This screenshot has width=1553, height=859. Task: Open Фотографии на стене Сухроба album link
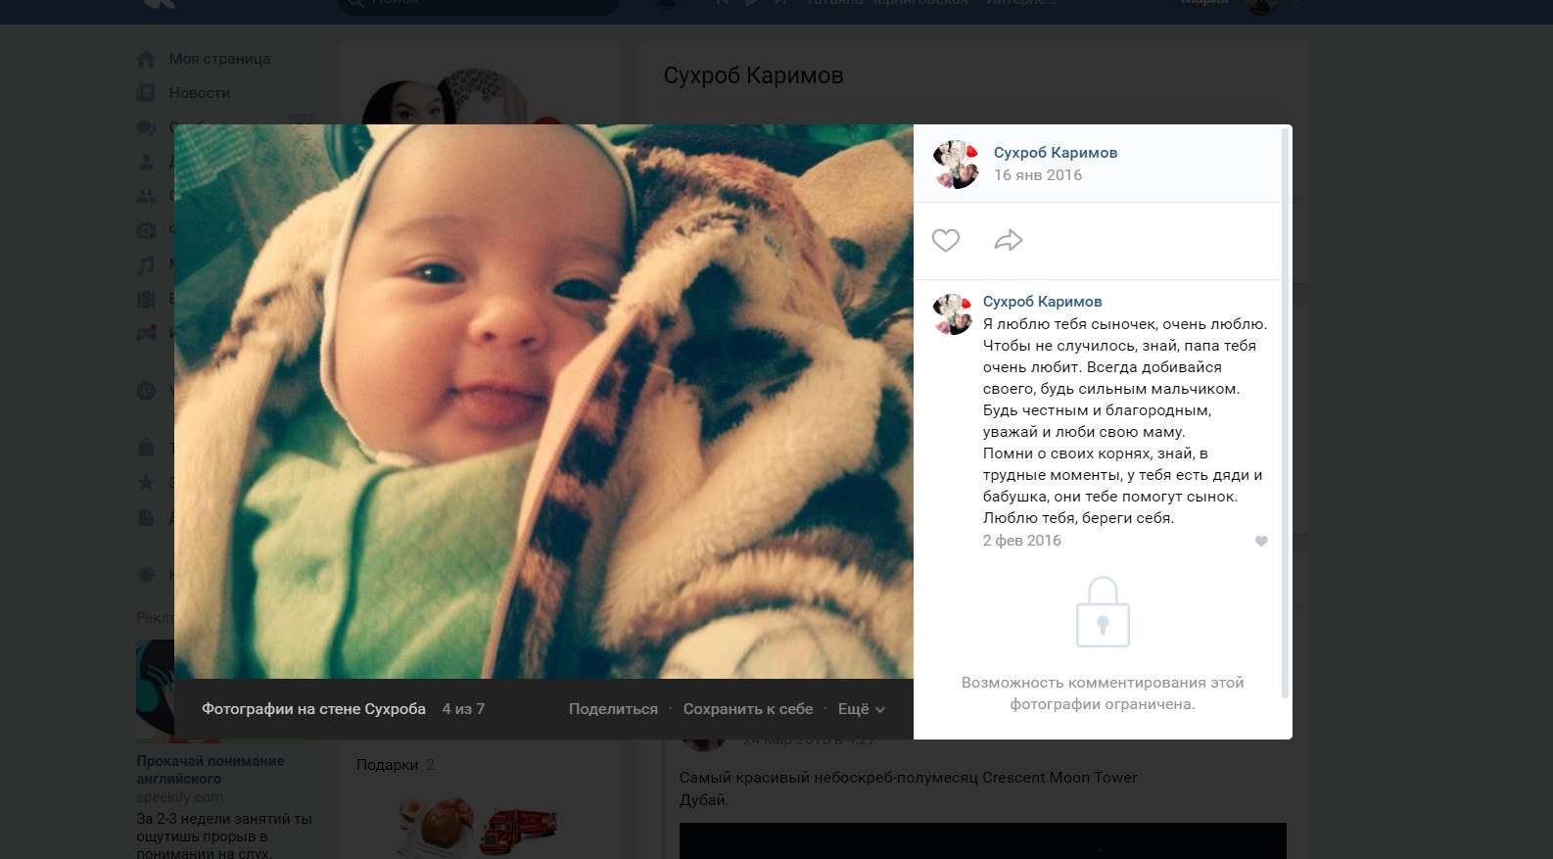[313, 709]
